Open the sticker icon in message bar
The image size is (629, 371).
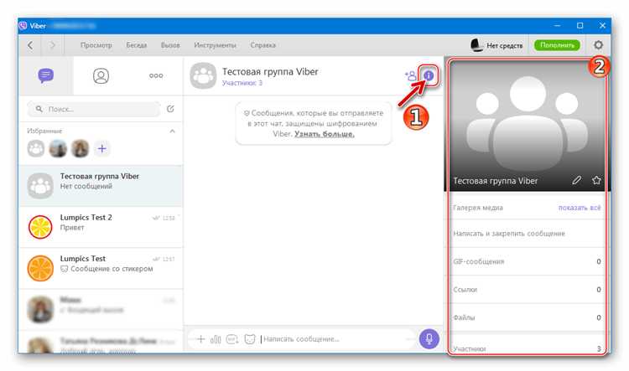[x=250, y=339]
